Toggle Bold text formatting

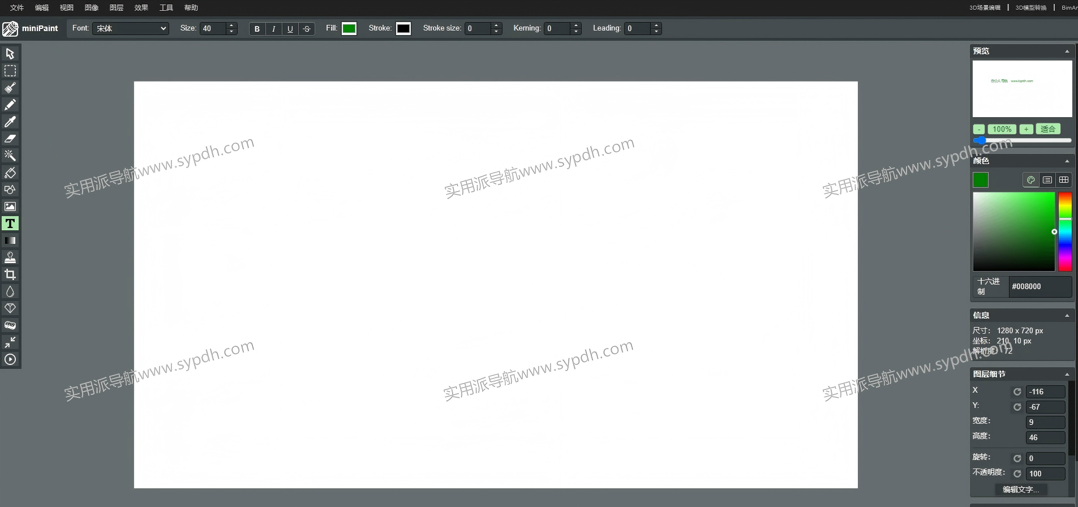coord(257,29)
